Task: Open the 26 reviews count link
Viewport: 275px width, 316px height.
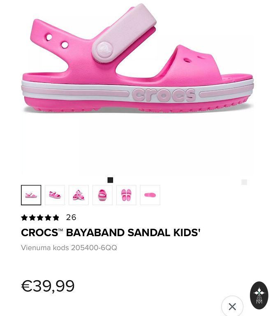Action: [x=71, y=217]
